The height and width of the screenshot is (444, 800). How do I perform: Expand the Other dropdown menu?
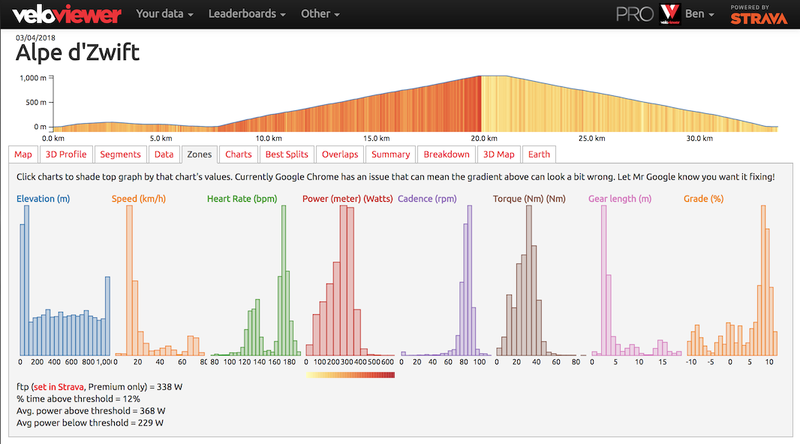pos(320,13)
